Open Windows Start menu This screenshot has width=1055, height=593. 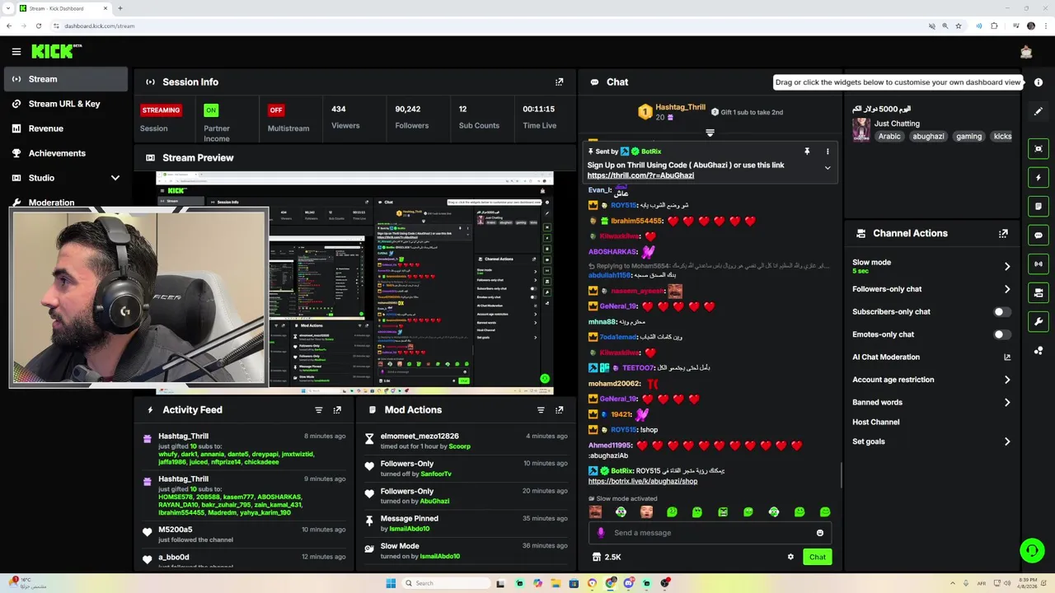coord(391,583)
